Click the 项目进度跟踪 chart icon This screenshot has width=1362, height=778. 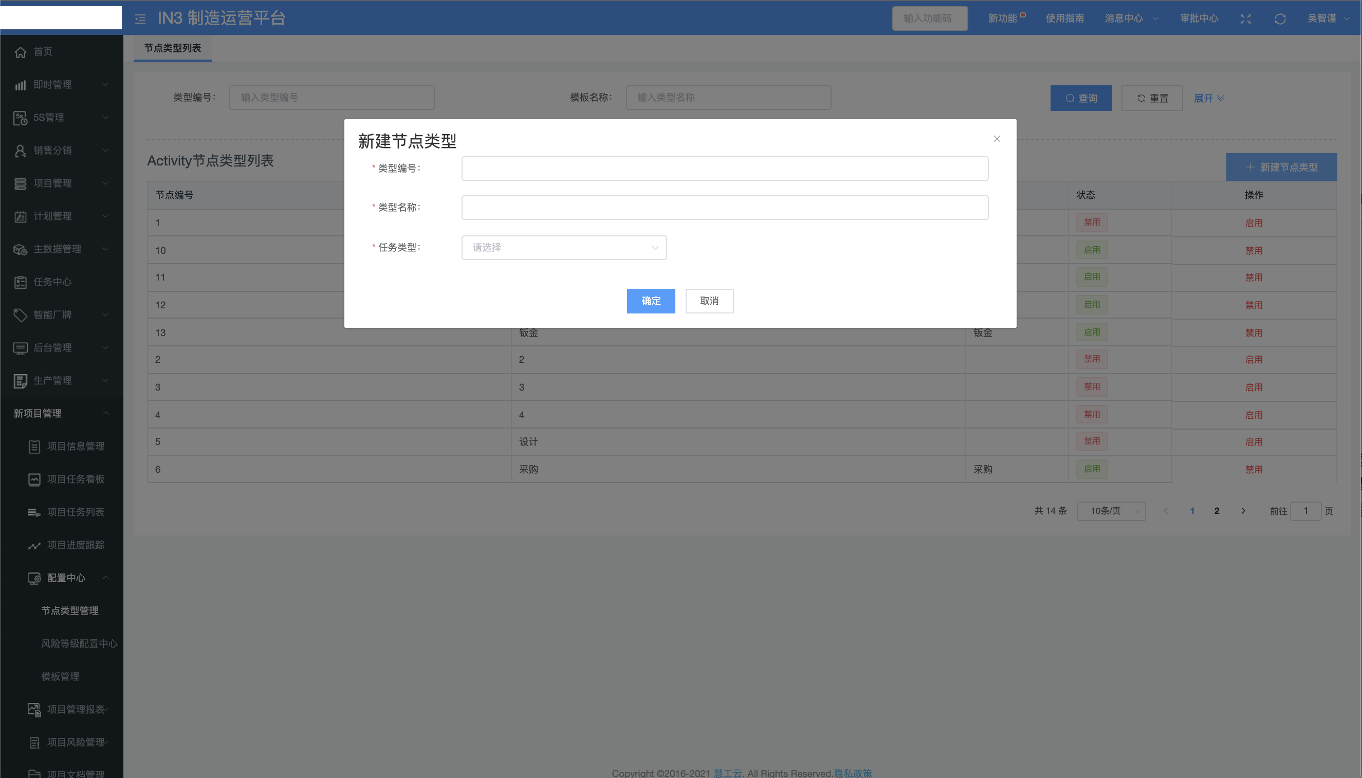point(34,545)
